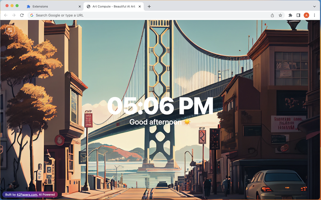Click the Google logo in the address bar
The height and width of the screenshot is (200, 321).
(x=32, y=15)
